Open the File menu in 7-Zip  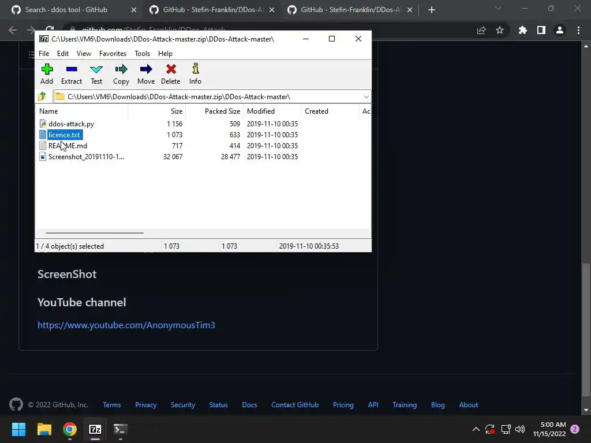click(44, 54)
